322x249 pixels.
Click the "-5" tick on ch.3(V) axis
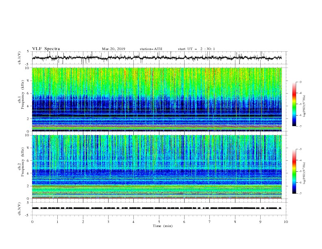(28, 215)
